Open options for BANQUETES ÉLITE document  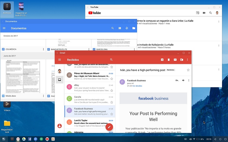[89, 49]
